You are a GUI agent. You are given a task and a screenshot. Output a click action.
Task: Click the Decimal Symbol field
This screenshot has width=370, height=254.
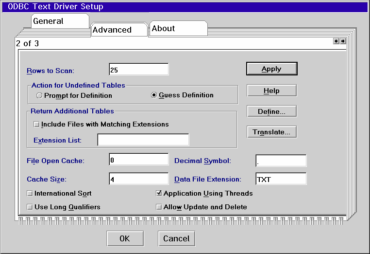281,161
